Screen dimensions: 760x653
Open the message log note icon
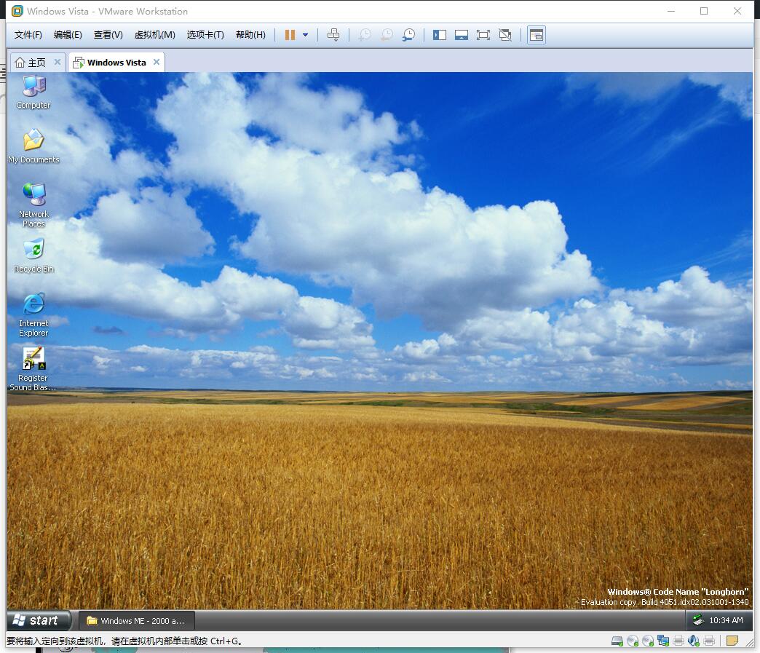pos(732,641)
